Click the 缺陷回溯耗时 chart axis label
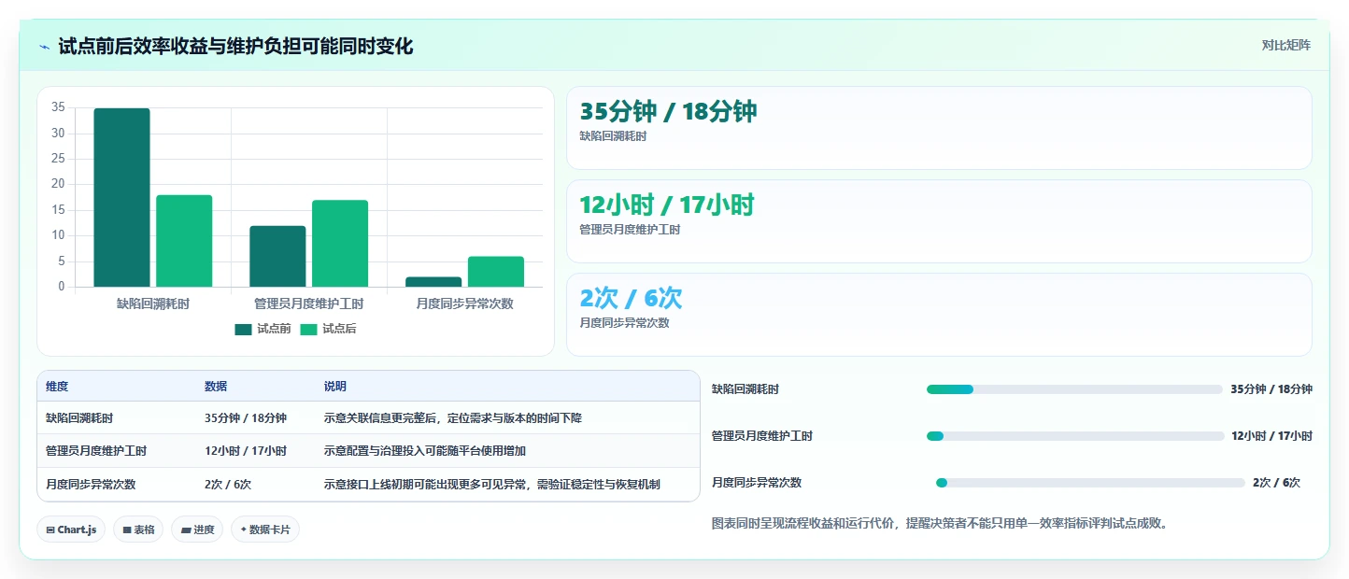The width and height of the screenshot is (1349, 579). click(152, 304)
